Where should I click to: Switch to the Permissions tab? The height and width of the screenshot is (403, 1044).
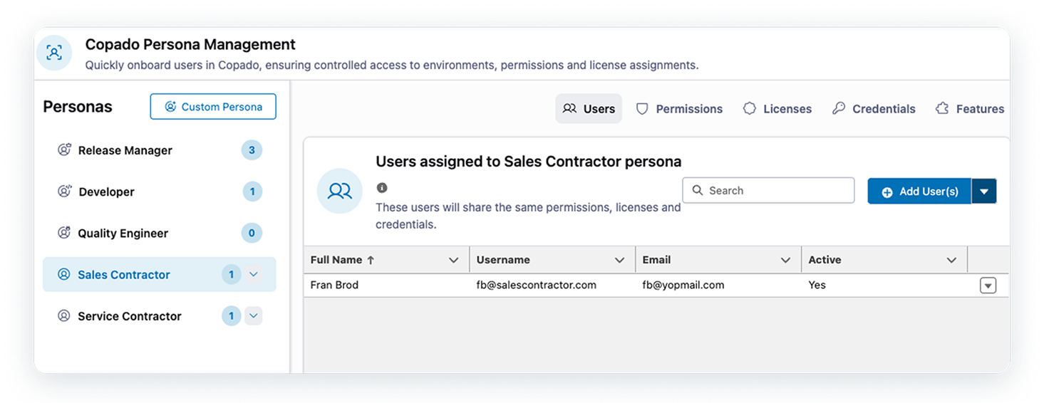click(679, 109)
